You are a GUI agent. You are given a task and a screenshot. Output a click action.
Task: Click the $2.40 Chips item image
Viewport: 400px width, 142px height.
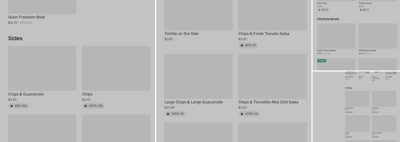pyautogui.click(x=116, y=68)
